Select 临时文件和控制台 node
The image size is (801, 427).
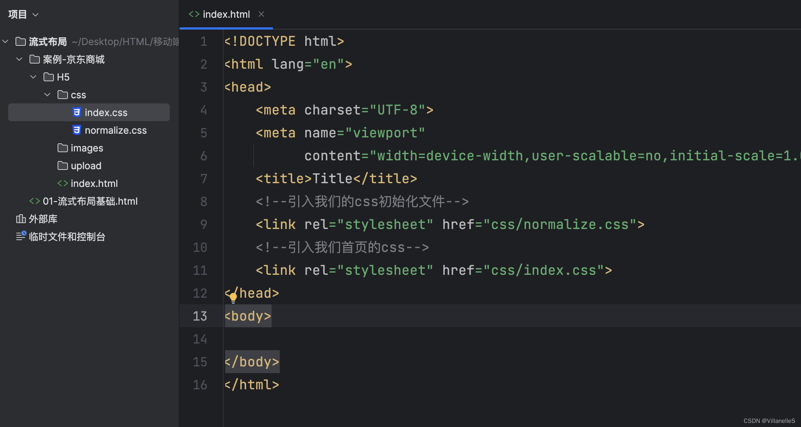[67, 236]
